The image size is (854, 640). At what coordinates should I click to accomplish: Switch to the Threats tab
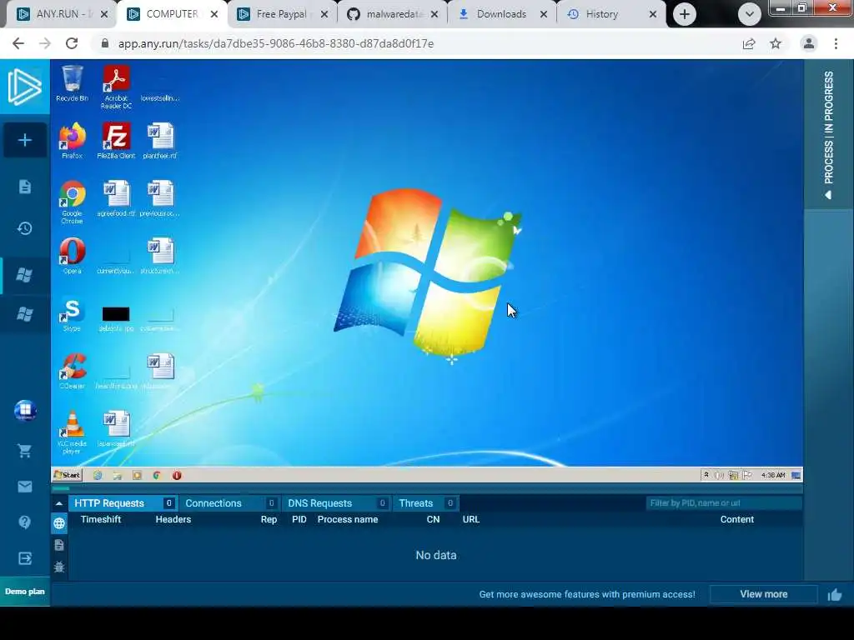(x=425, y=503)
